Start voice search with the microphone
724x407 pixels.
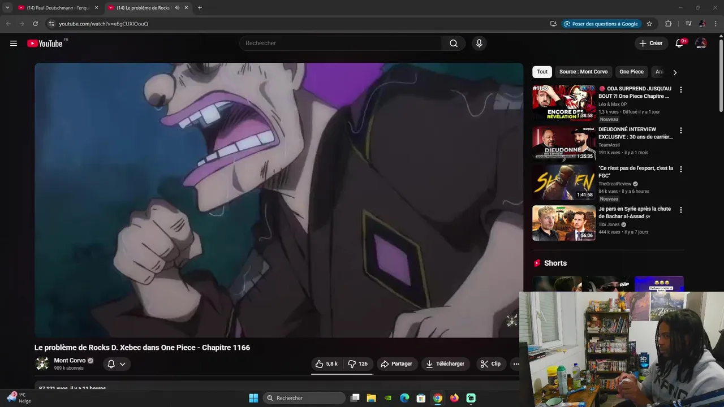pyautogui.click(x=479, y=44)
